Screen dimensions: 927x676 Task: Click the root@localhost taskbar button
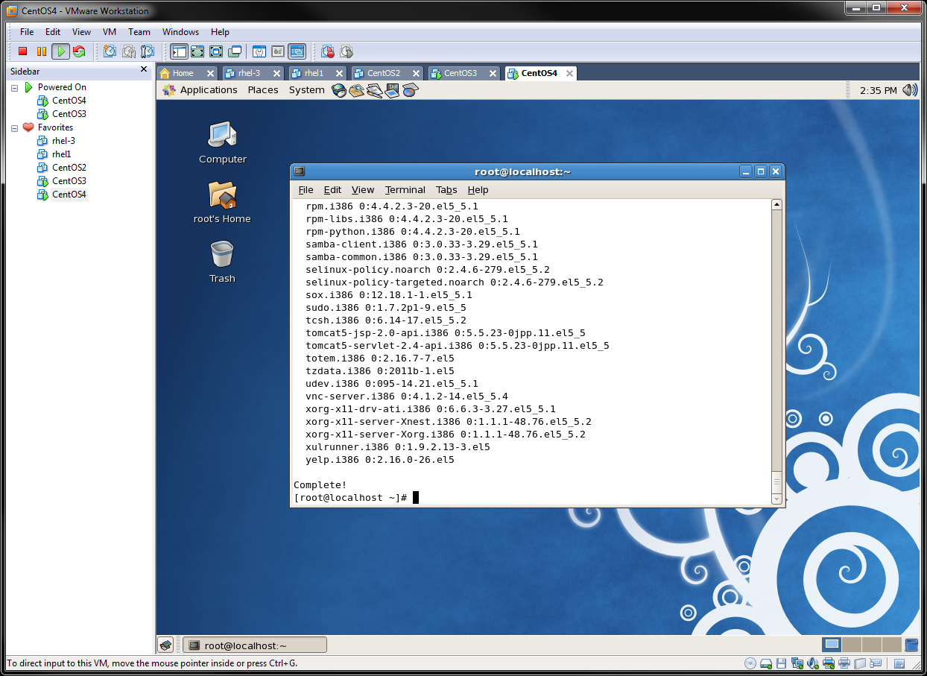pos(254,644)
